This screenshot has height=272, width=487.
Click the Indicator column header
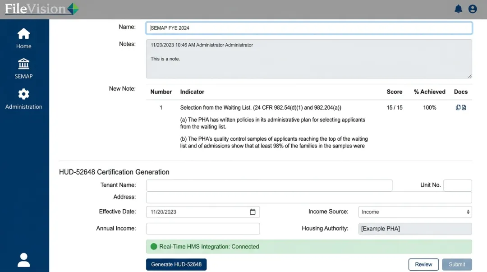click(192, 92)
